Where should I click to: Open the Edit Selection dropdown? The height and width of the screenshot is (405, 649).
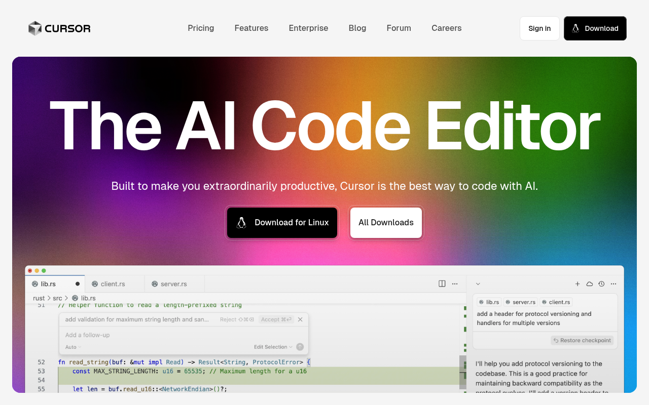tap(272, 347)
